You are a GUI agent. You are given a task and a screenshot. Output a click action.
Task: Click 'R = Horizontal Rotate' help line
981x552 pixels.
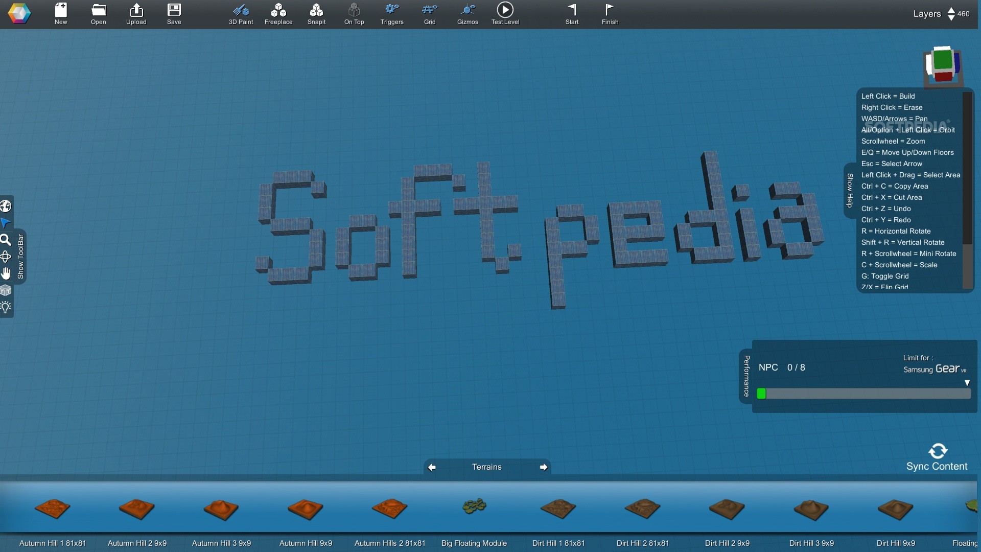(x=896, y=231)
